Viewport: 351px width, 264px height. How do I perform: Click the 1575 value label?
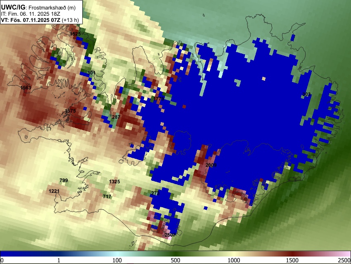[70, 110]
